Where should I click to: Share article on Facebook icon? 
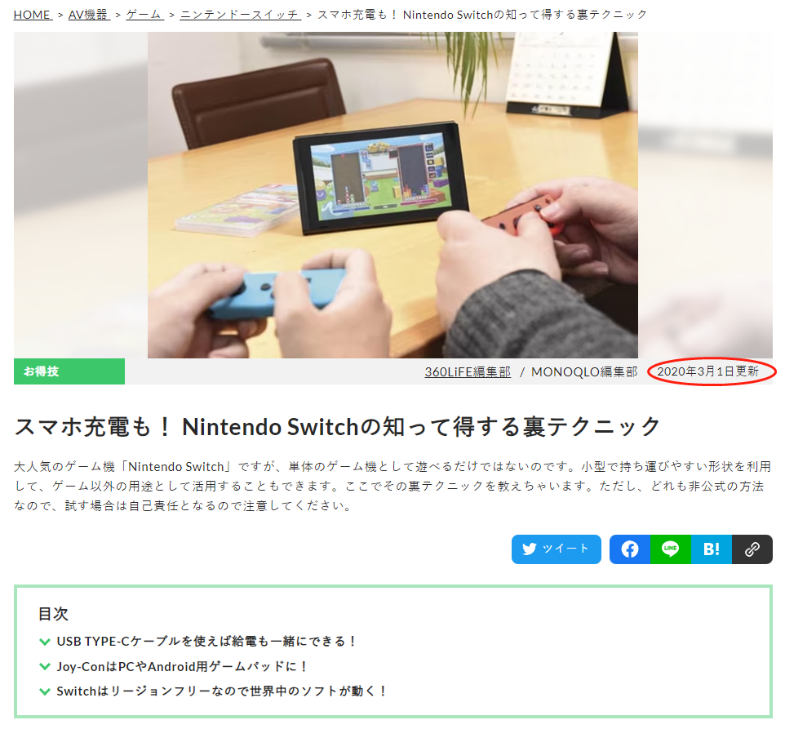[630, 549]
